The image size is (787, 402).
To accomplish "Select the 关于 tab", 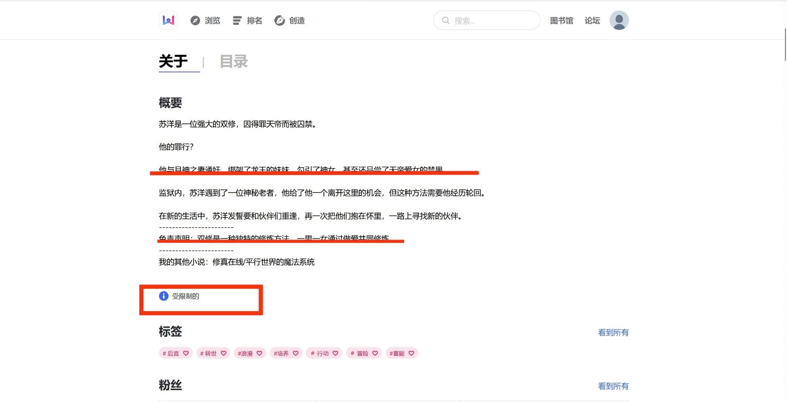I will (x=173, y=61).
